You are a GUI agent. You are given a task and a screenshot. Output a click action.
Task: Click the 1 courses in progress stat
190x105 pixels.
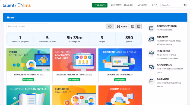pyautogui.click(x=20, y=39)
